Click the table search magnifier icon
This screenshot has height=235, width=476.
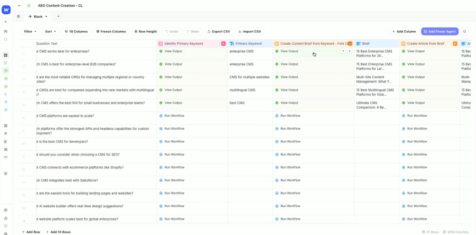(x=465, y=32)
